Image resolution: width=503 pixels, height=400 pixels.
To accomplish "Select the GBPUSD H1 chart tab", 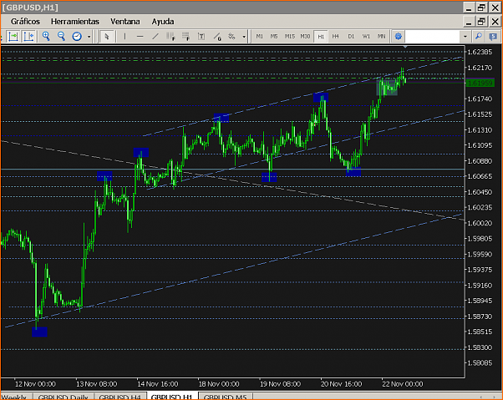I will 172,397.
